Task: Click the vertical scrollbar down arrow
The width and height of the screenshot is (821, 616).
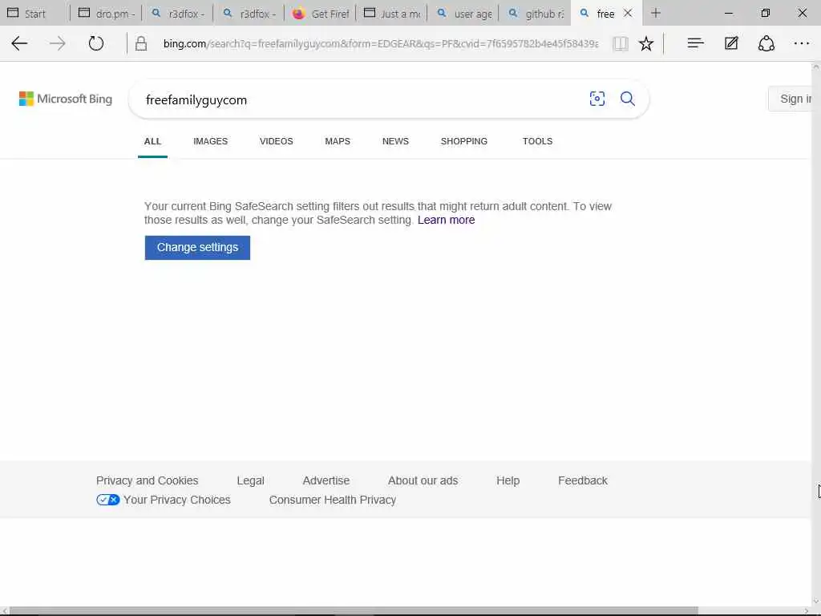Action: pos(815,602)
